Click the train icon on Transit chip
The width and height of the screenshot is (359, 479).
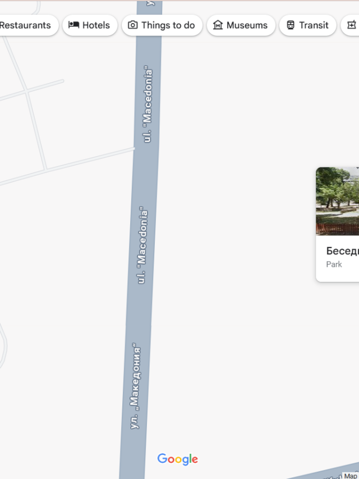click(291, 25)
